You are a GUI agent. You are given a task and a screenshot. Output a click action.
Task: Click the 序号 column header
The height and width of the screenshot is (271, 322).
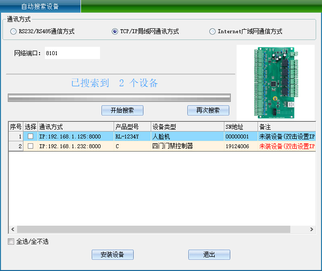tap(16, 127)
